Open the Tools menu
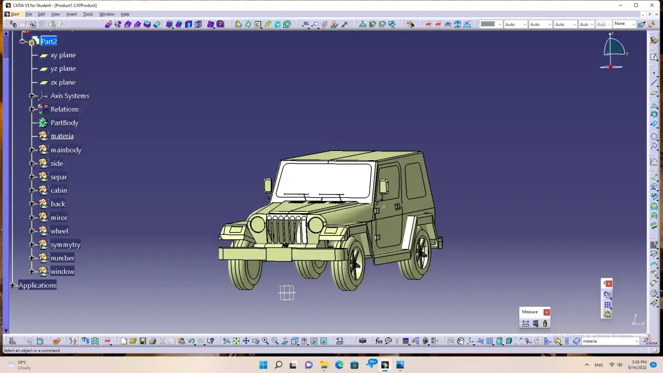The width and height of the screenshot is (663, 373). (x=88, y=14)
